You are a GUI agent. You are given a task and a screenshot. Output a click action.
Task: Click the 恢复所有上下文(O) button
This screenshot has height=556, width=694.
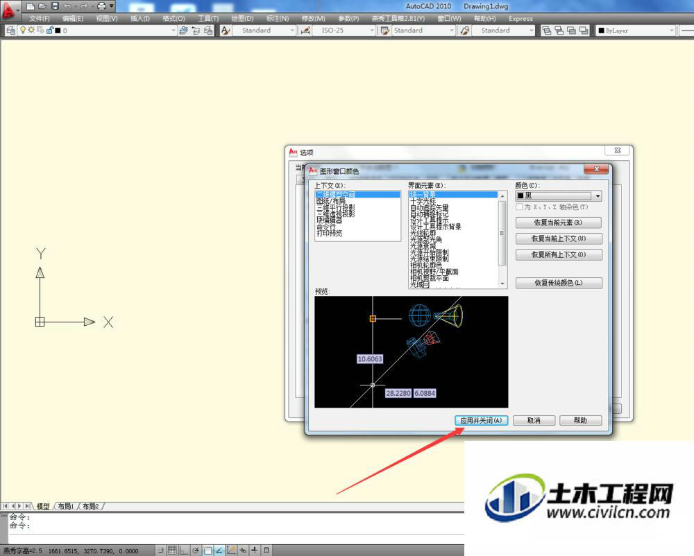pyautogui.click(x=559, y=254)
